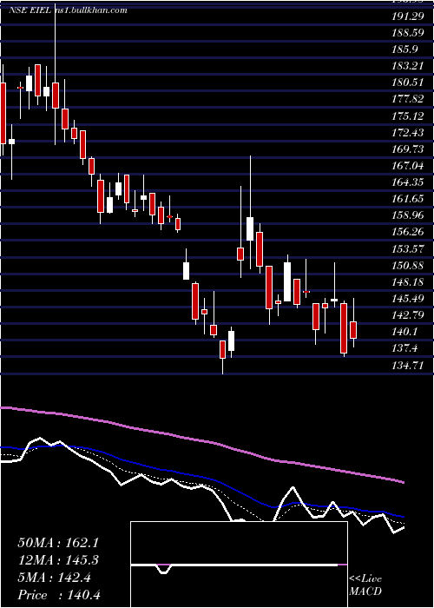Click the 134.71 price axis label

[408, 366]
